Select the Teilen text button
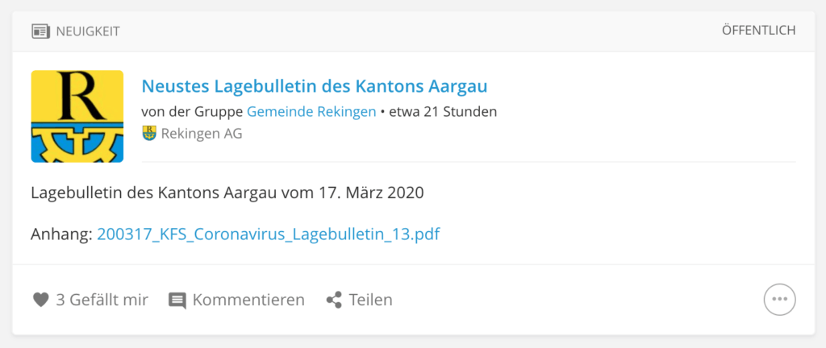This screenshot has height=348, width=826. pos(371,300)
